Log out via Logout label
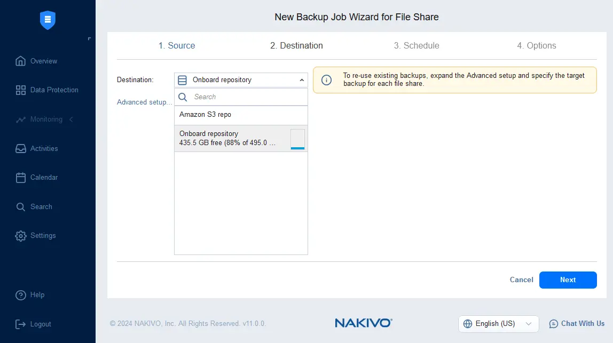Image resolution: width=613 pixels, height=343 pixels. tap(41, 324)
